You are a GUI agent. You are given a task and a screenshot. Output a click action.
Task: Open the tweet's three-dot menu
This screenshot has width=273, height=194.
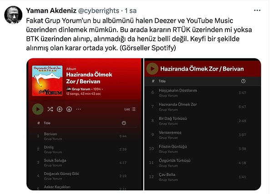[257, 10]
